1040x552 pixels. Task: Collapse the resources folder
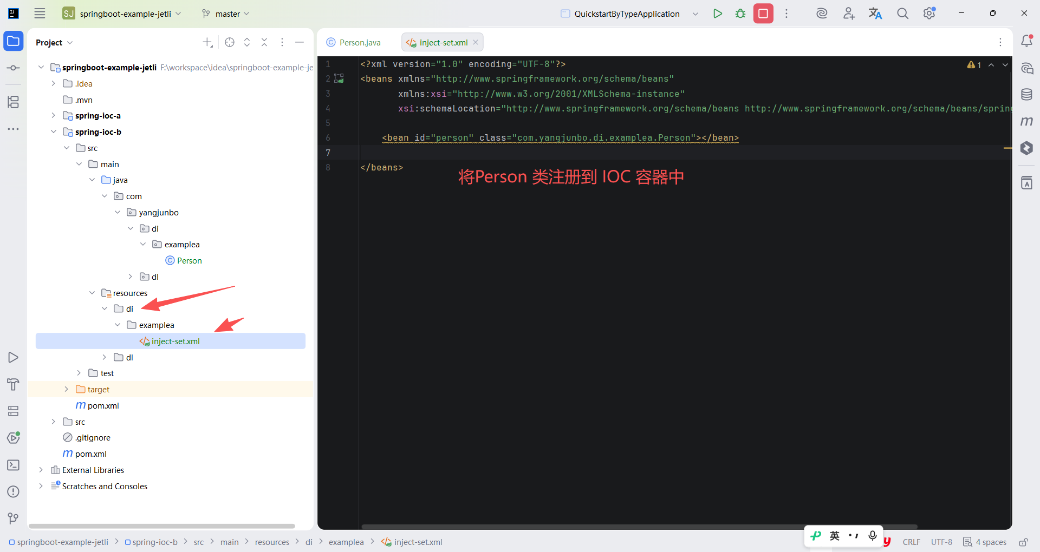(x=92, y=293)
